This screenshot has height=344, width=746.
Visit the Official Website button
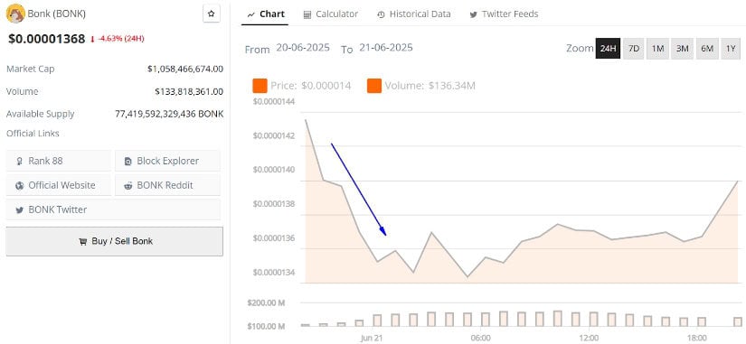tap(58, 185)
